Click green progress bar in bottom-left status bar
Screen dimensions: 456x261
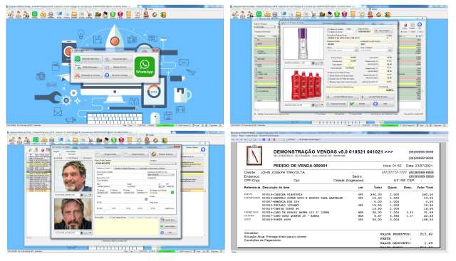[166, 252]
